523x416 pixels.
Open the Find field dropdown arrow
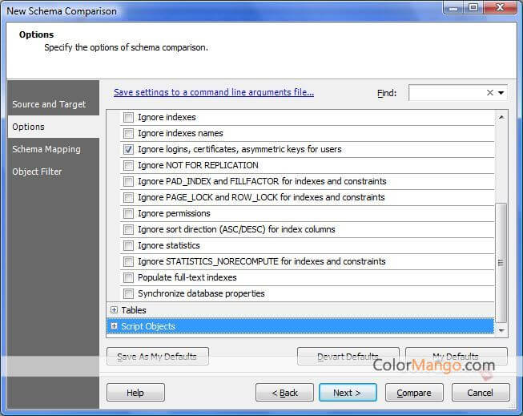501,93
